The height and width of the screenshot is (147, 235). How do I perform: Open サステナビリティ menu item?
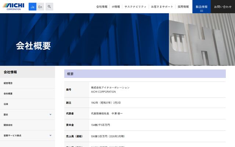(x=135, y=7)
